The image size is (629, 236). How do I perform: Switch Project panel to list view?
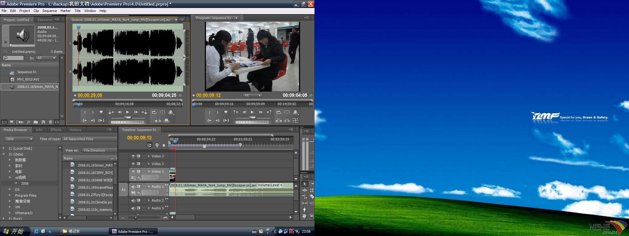pyautogui.click(x=5, y=122)
